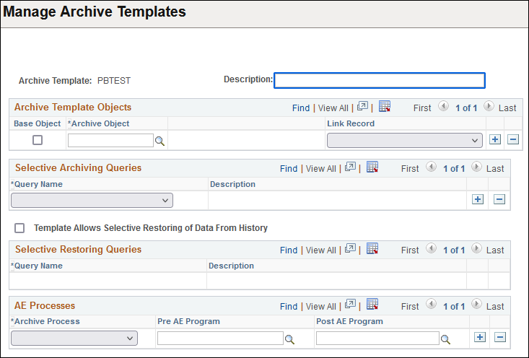Check the Base Object checkbox
This screenshot has height=358, width=529.
point(38,140)
